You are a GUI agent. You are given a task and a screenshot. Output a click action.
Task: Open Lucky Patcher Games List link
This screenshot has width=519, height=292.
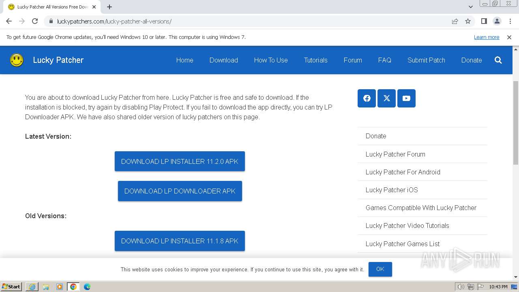click(x=403, y=244)
